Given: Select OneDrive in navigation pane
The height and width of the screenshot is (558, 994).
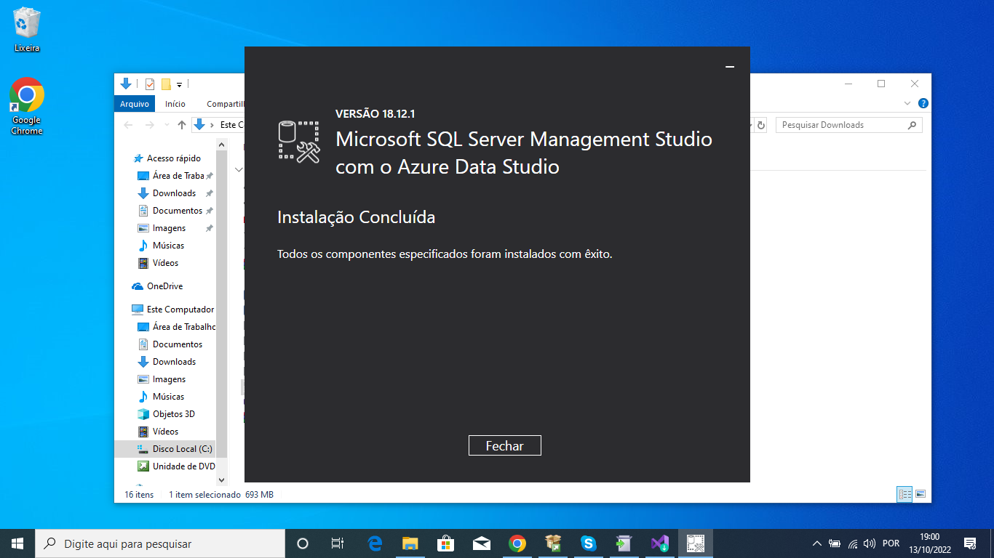Looking at the screenshot, I should pyautogui.click(x=158, y=286).
